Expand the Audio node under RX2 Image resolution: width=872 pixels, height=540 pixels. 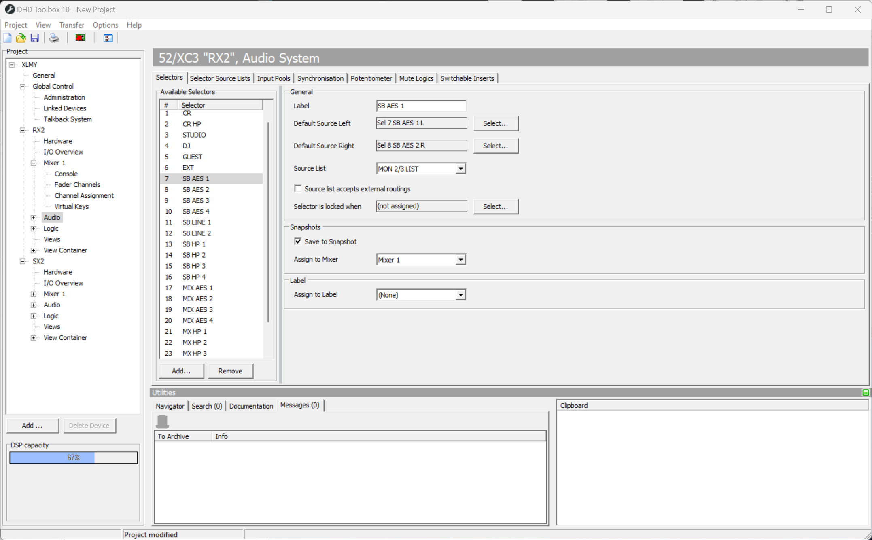pyautogui.click(x=34, y=217)
